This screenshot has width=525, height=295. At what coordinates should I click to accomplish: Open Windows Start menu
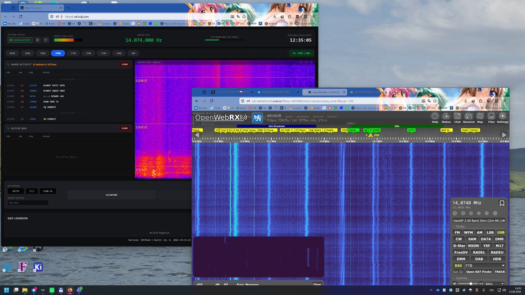pos(7,290)
